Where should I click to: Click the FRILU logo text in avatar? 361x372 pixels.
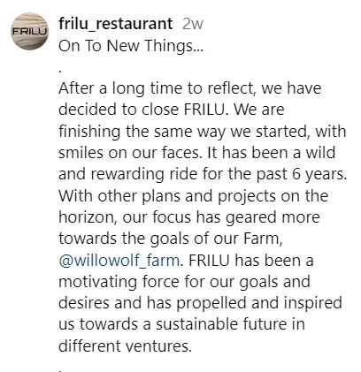click(29, 32)
